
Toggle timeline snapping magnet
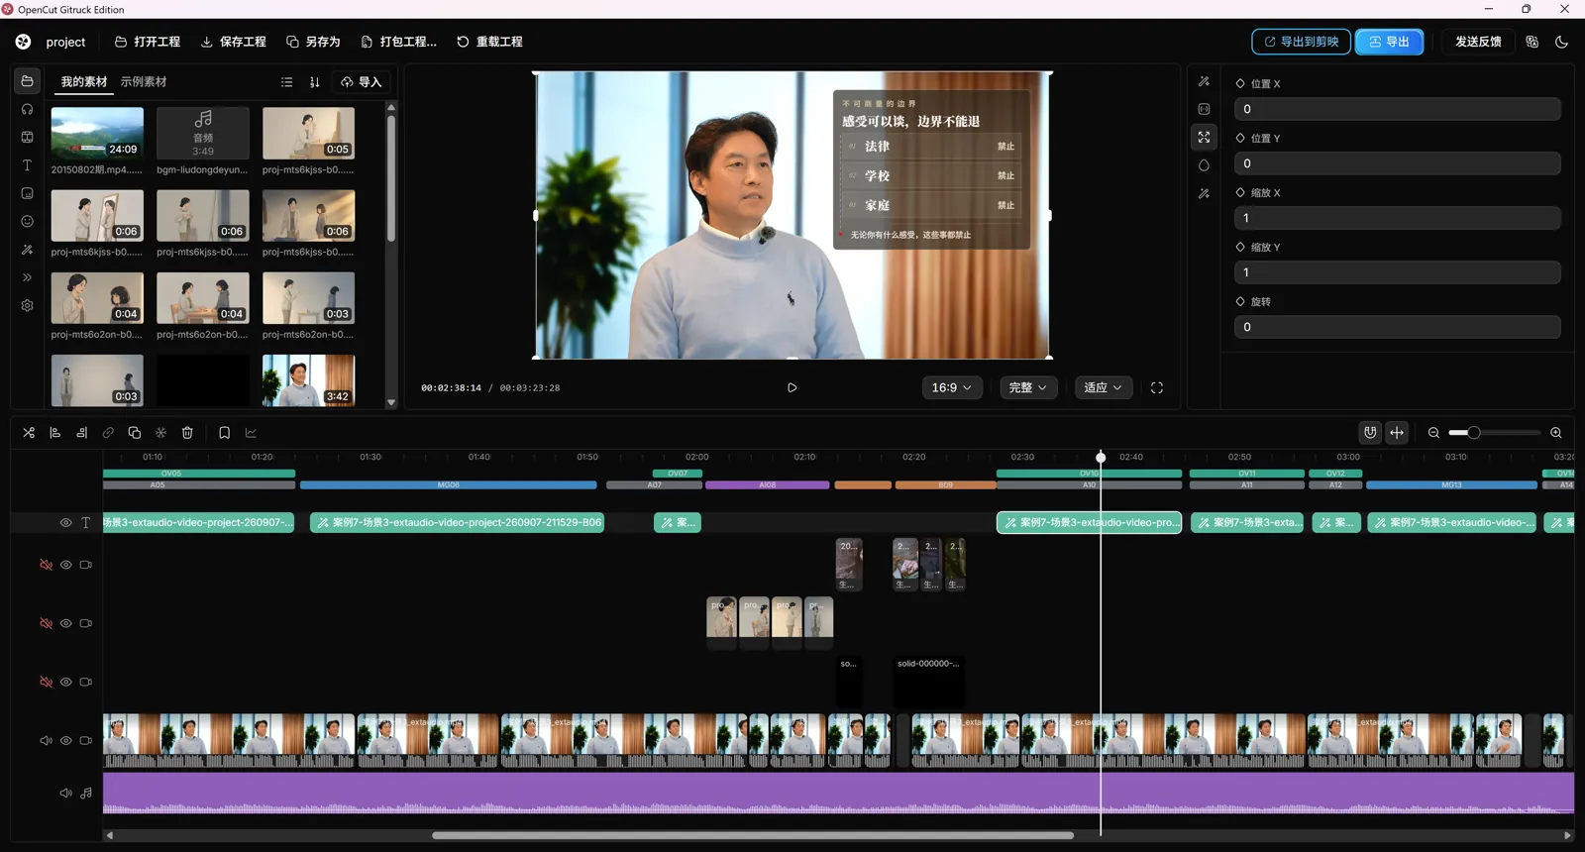point(1370,433)
